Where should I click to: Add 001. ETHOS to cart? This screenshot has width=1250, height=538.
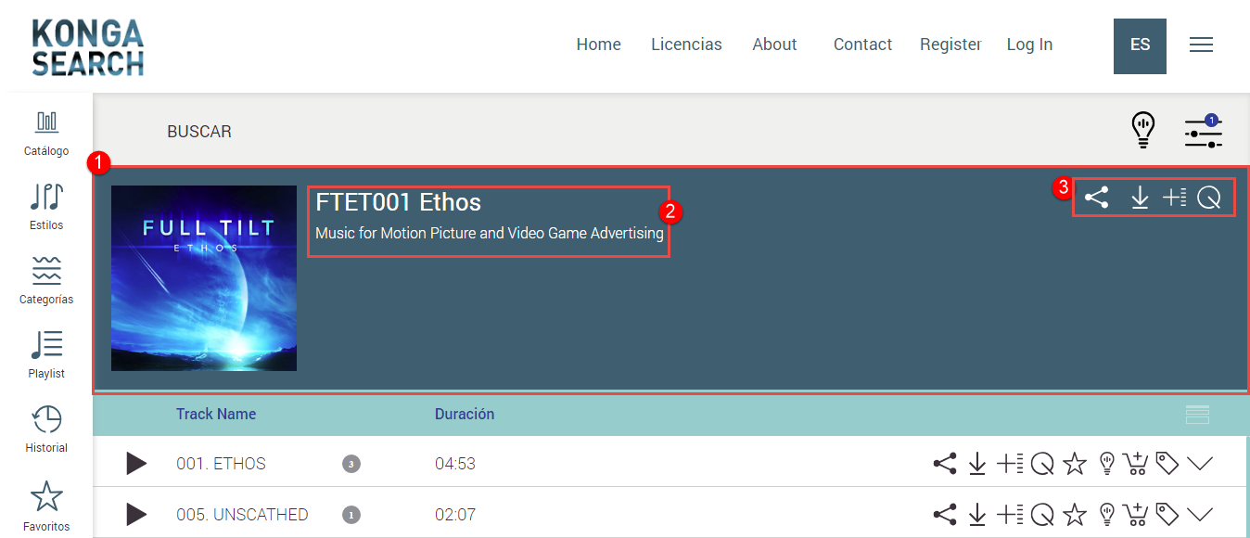1135,463
